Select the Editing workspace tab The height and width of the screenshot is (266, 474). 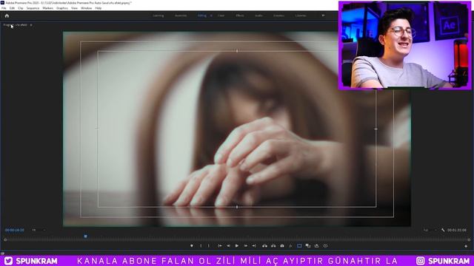pyautogui.click(x=202, y=16)
